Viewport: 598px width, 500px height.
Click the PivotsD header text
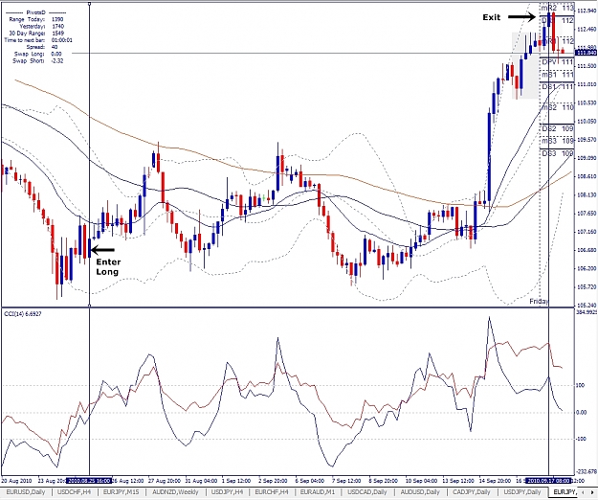pos(36,12)
